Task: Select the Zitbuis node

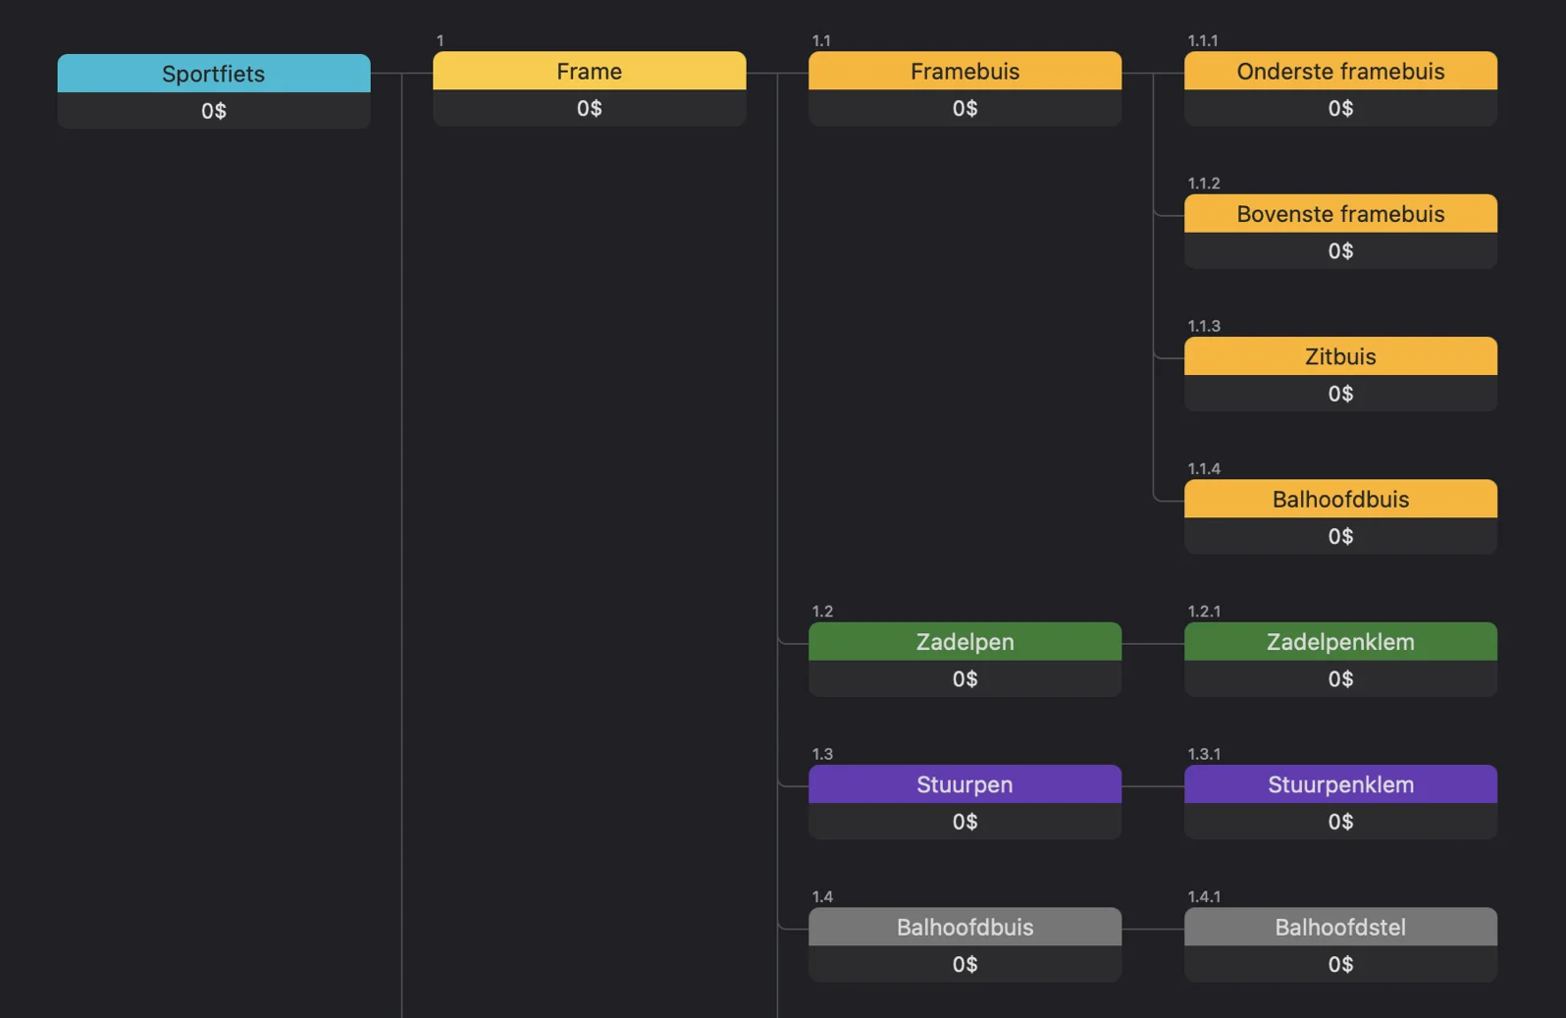Action: point(1340,356)
